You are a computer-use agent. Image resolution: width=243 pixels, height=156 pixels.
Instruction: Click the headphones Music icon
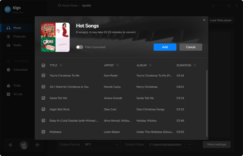pyautogui.click(x=9, y=28)
